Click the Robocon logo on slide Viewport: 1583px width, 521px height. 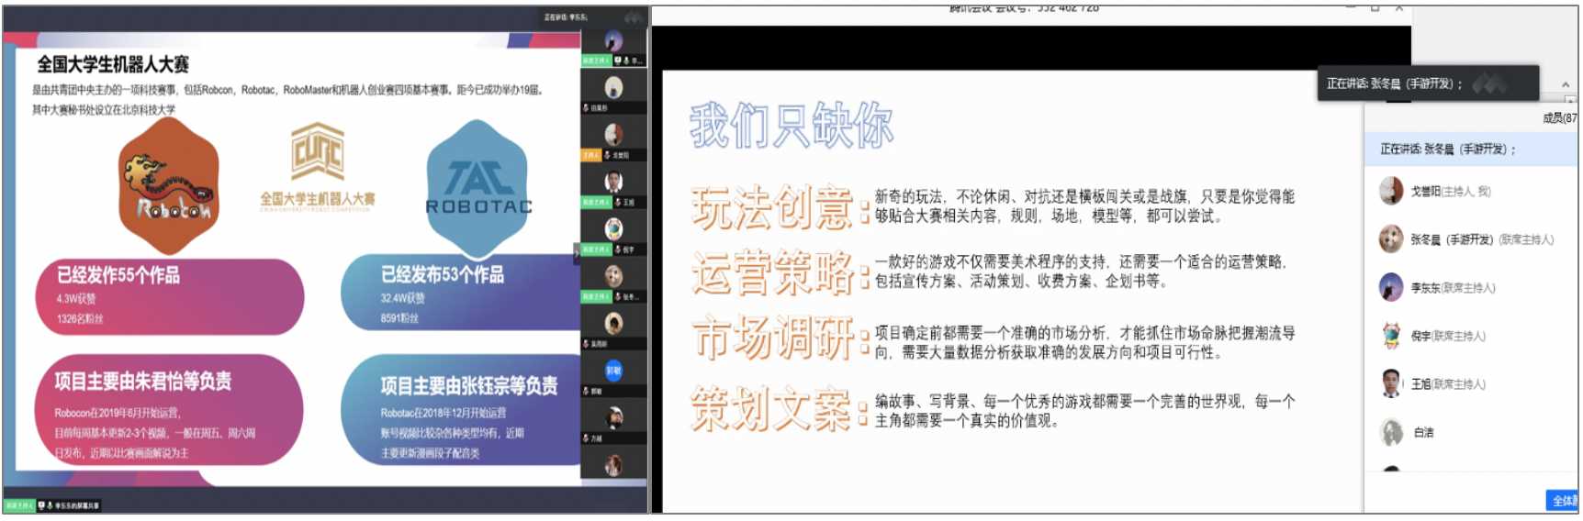point(171,190)
